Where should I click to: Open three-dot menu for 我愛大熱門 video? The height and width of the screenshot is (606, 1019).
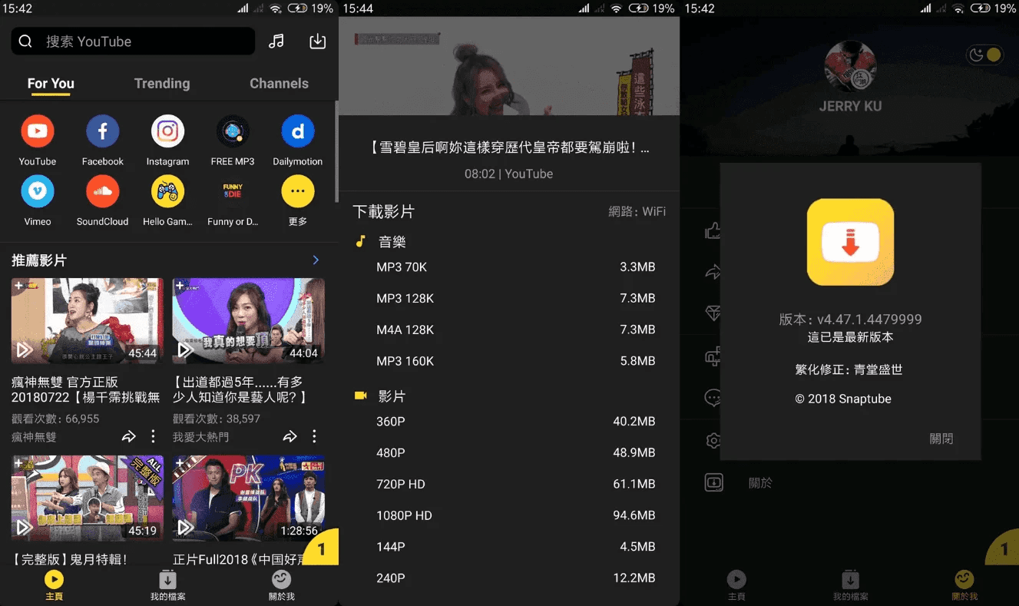314,436
